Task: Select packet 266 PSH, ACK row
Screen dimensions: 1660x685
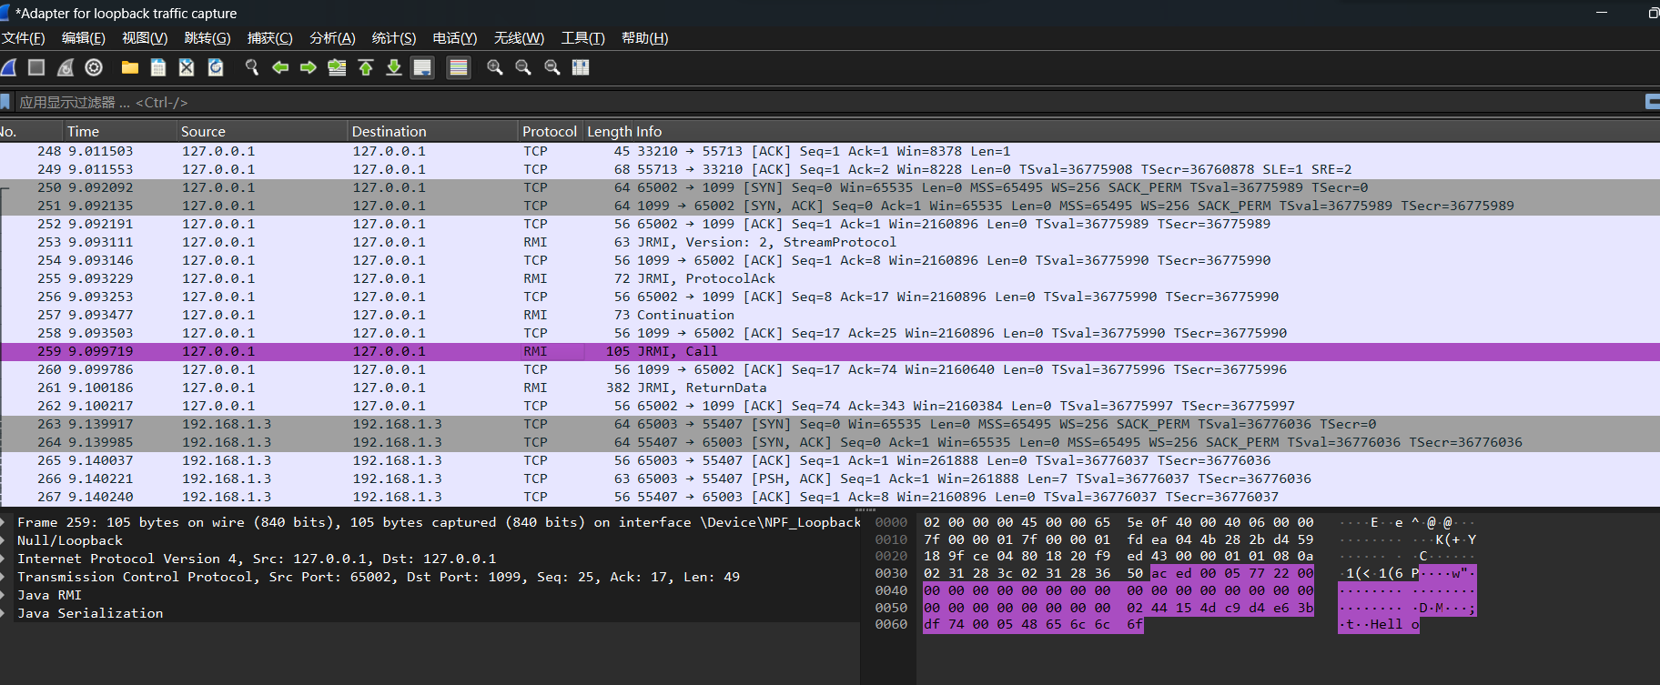Action: point(830,478)
